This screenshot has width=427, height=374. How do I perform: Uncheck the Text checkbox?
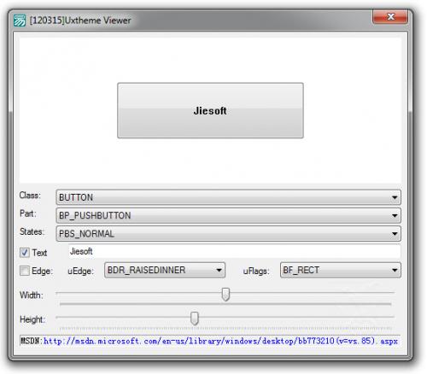pyautogui.click(x=25, y=253)
